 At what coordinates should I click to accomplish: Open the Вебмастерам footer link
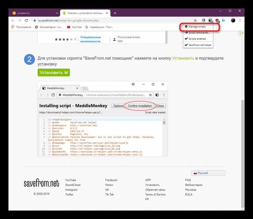(194, 185)
